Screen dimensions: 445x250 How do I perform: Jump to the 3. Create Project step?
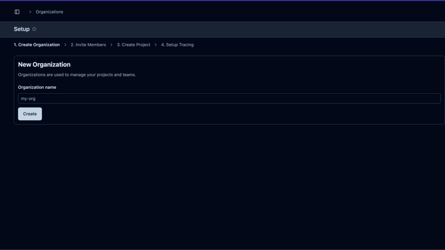(x=133, y=45)
